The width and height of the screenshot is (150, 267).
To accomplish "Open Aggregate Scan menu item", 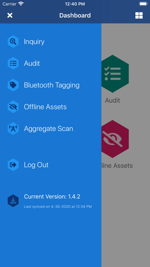I will click(49, 129).
